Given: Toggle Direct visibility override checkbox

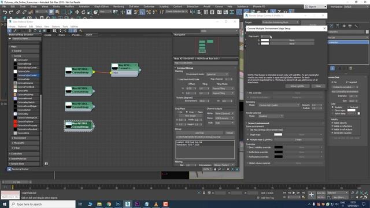Looking at the screenshot, I should tap(247, 147).
